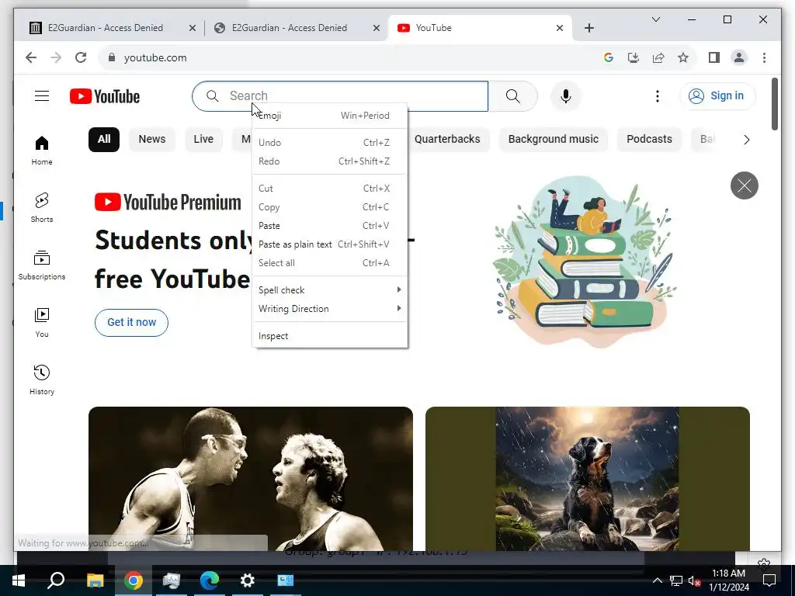Select the Live chip
Image resolution: width=795 pixels, height=596 pixels.
click(203, 140)
